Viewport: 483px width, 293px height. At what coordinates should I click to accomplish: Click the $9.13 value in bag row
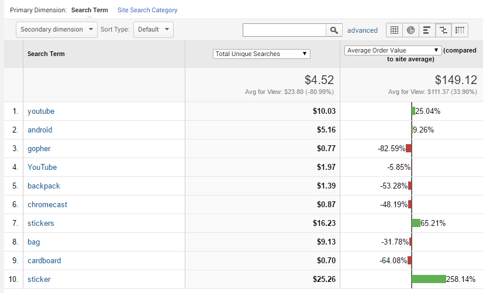pyautogui.click(x=326, y=242)
